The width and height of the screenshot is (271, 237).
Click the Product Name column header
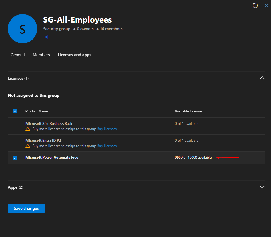37,111
